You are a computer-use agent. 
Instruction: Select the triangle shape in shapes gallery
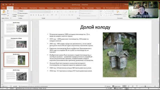[x=101, y=13]
